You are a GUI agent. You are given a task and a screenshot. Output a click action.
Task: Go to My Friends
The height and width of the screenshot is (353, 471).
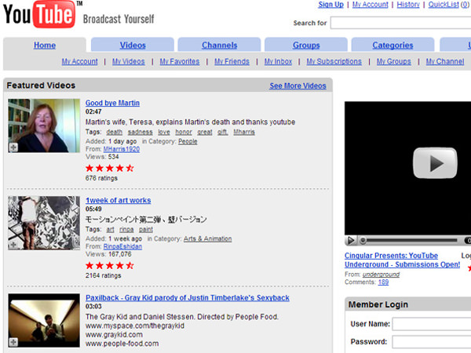[232, 61]
